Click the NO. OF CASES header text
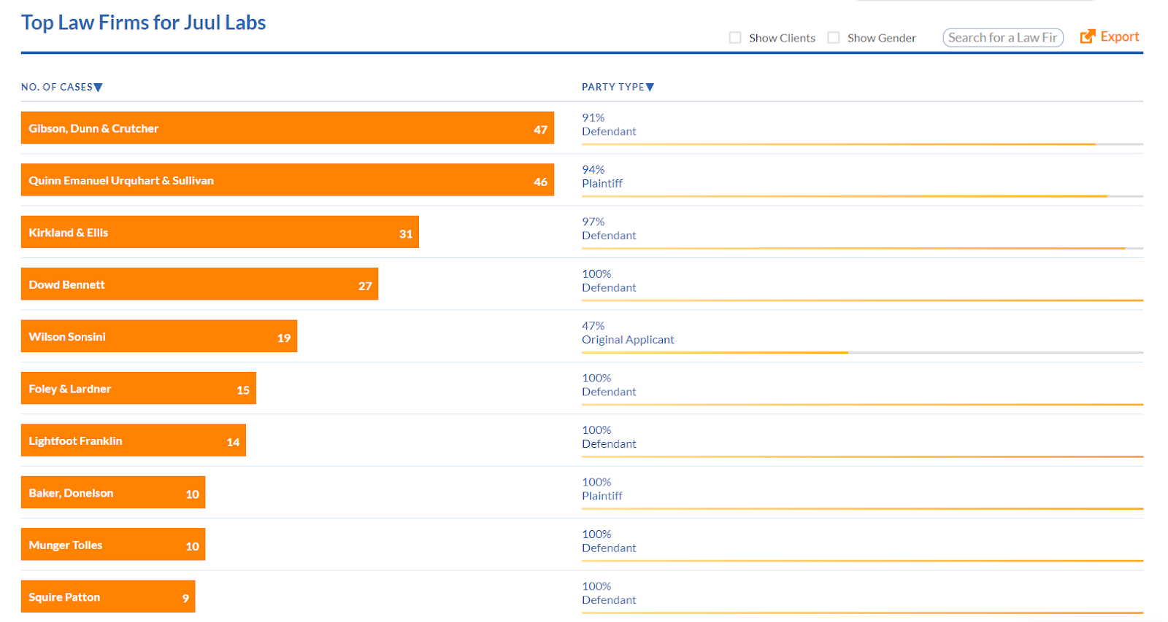 click(x=57, y=87)
